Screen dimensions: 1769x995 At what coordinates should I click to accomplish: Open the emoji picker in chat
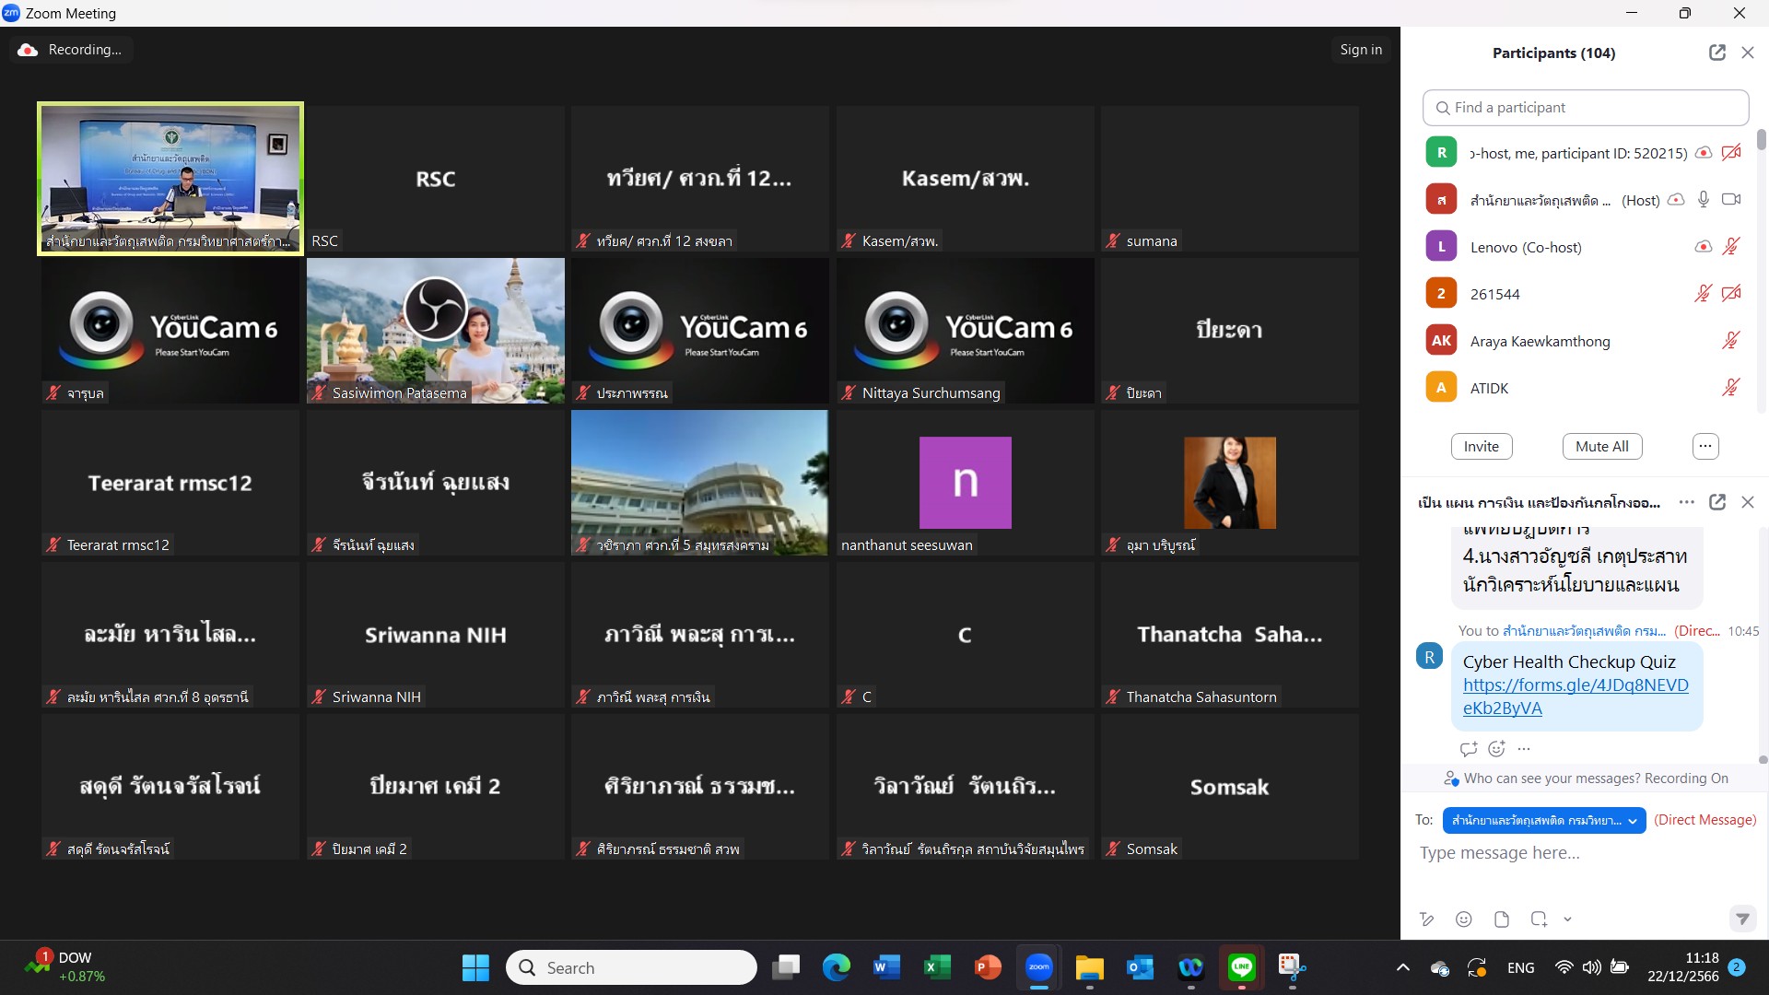pos(1463,919)
